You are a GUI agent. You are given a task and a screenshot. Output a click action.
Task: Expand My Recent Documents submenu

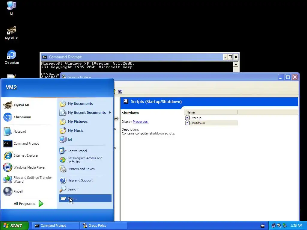85,113
